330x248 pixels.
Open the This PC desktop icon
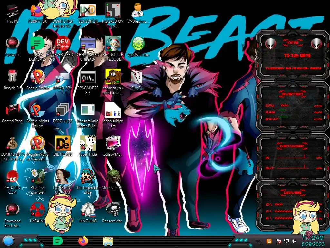(13, 11)
